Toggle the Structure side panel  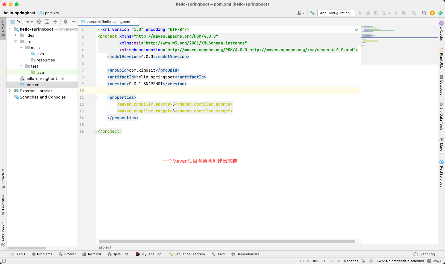click(x=3, y=178)
